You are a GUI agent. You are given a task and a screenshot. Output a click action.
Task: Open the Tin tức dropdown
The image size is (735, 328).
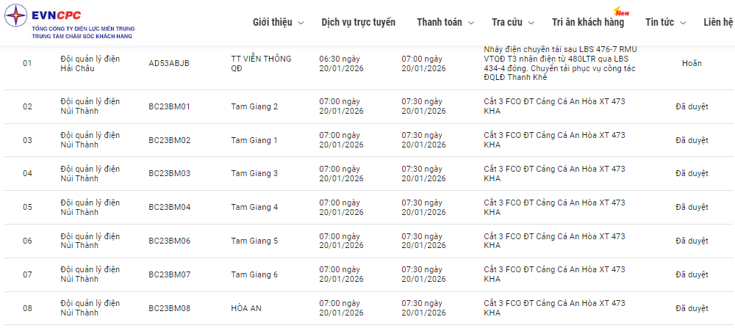[665, 22]
